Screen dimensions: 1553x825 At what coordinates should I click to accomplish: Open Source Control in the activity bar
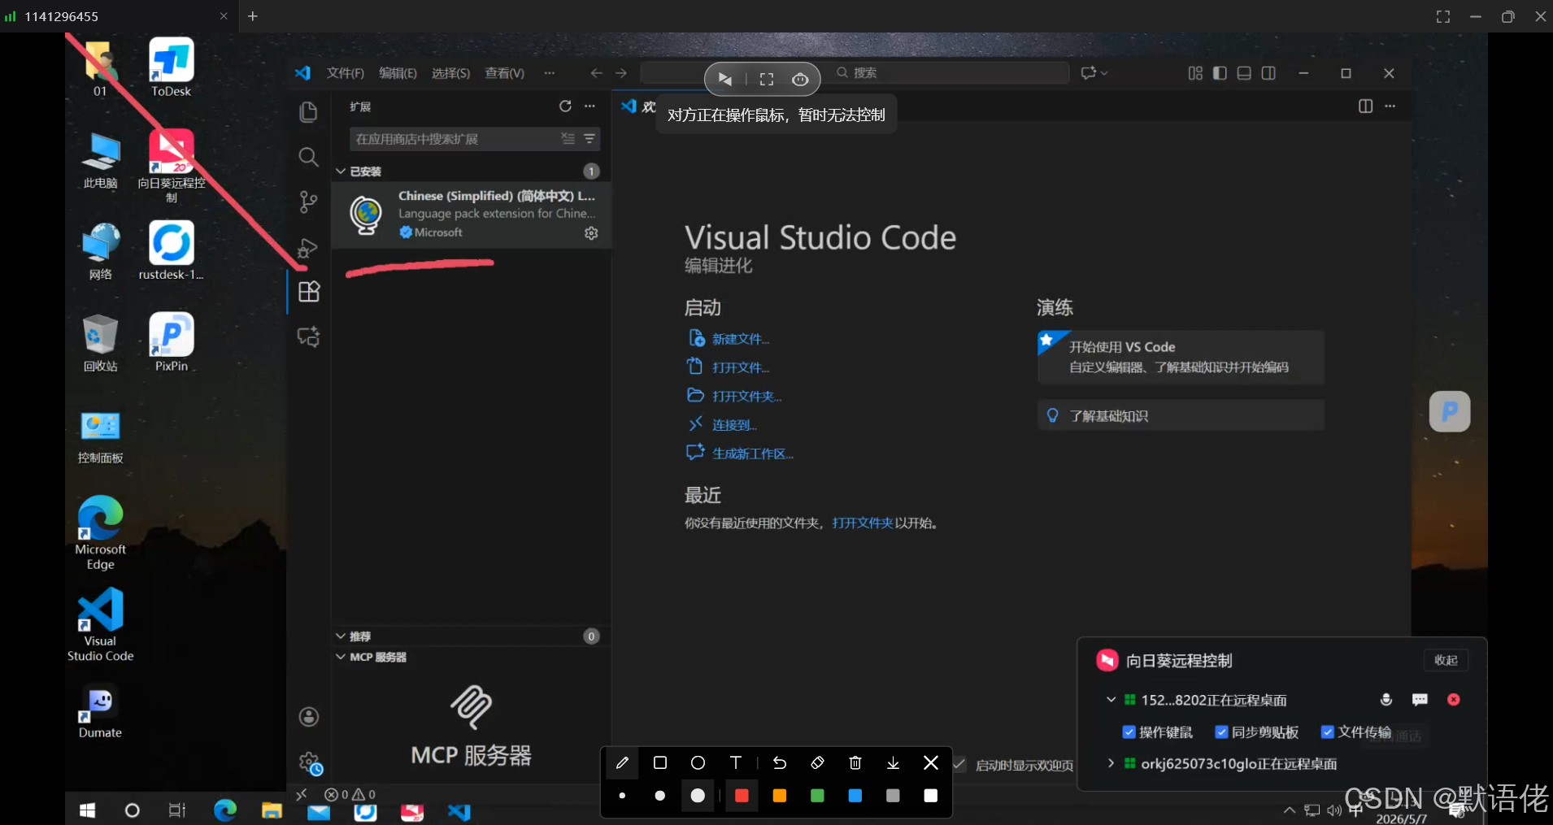tap(308, 202)
